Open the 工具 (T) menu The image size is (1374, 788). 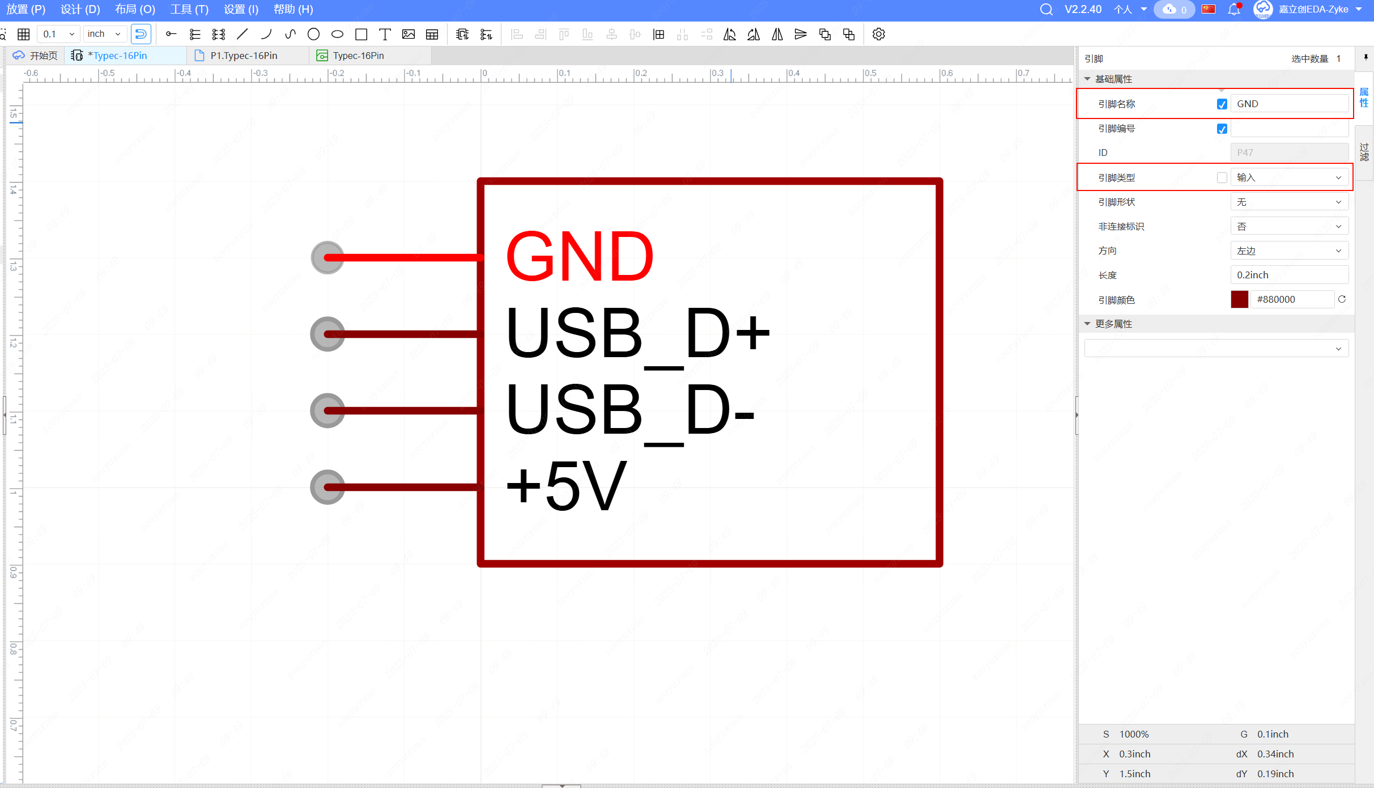pos(189,10)
